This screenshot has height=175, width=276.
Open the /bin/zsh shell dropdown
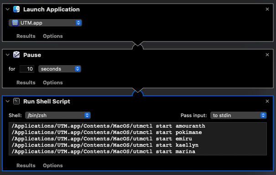pyautogui.click(x=58, y=115)
